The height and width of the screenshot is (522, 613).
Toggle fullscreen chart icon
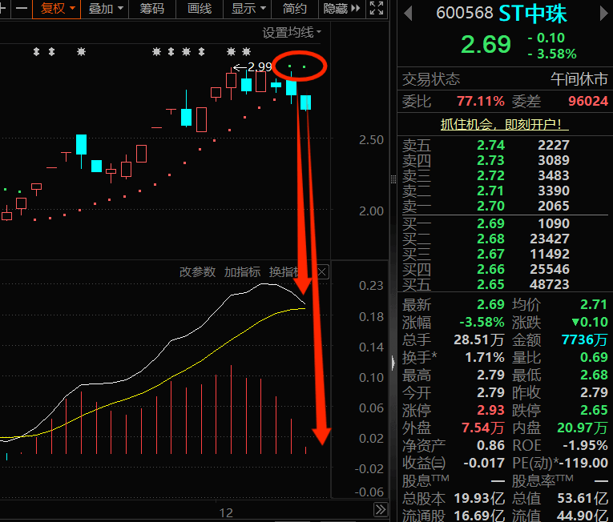point(376,9)
